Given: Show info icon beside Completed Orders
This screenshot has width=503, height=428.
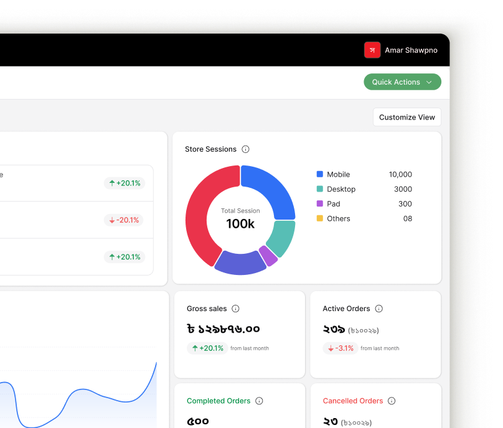Looking at the screenshot, I should pos(259,401).
